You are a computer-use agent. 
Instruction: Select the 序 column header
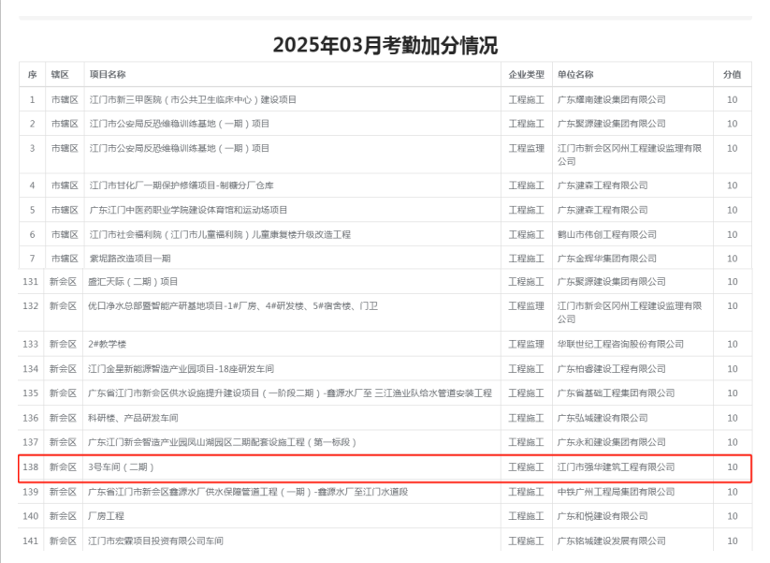[x=33, y=75]
